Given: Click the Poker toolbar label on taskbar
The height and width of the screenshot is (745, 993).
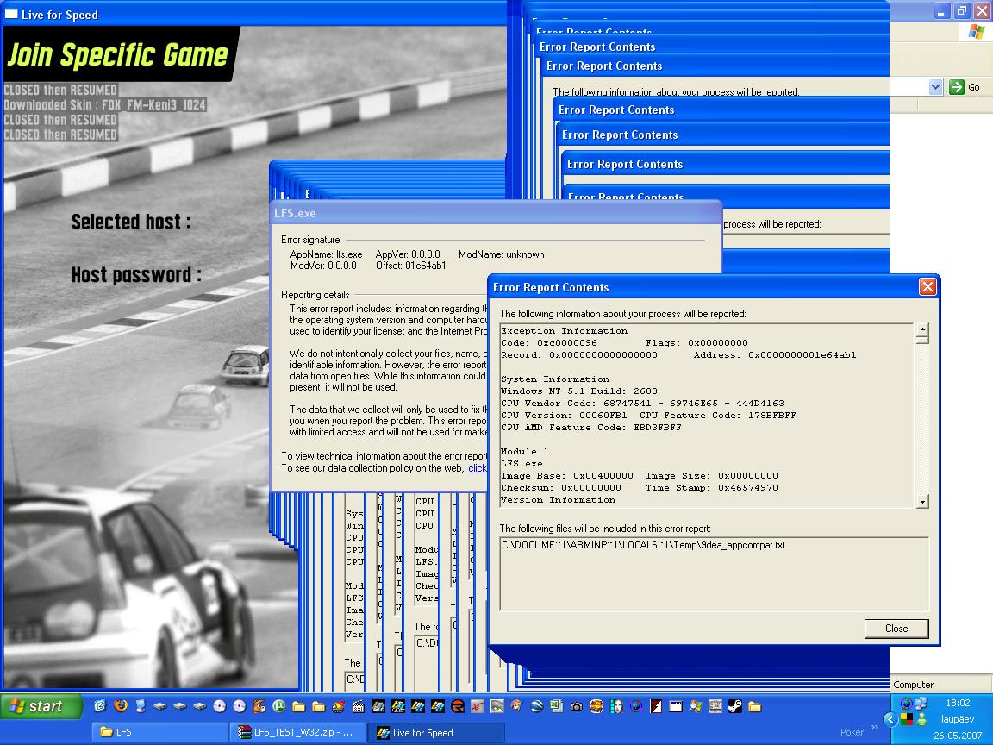Looking at the screenshot, I should [852, 732].
